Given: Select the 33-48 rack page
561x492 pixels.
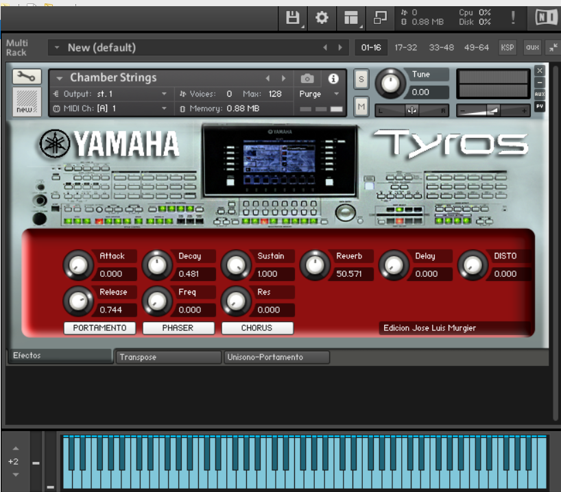Looking at the screenshot, I should click(441, 47).
